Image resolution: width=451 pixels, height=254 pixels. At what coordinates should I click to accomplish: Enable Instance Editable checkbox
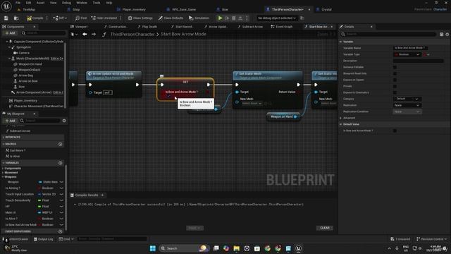point(395,67)
